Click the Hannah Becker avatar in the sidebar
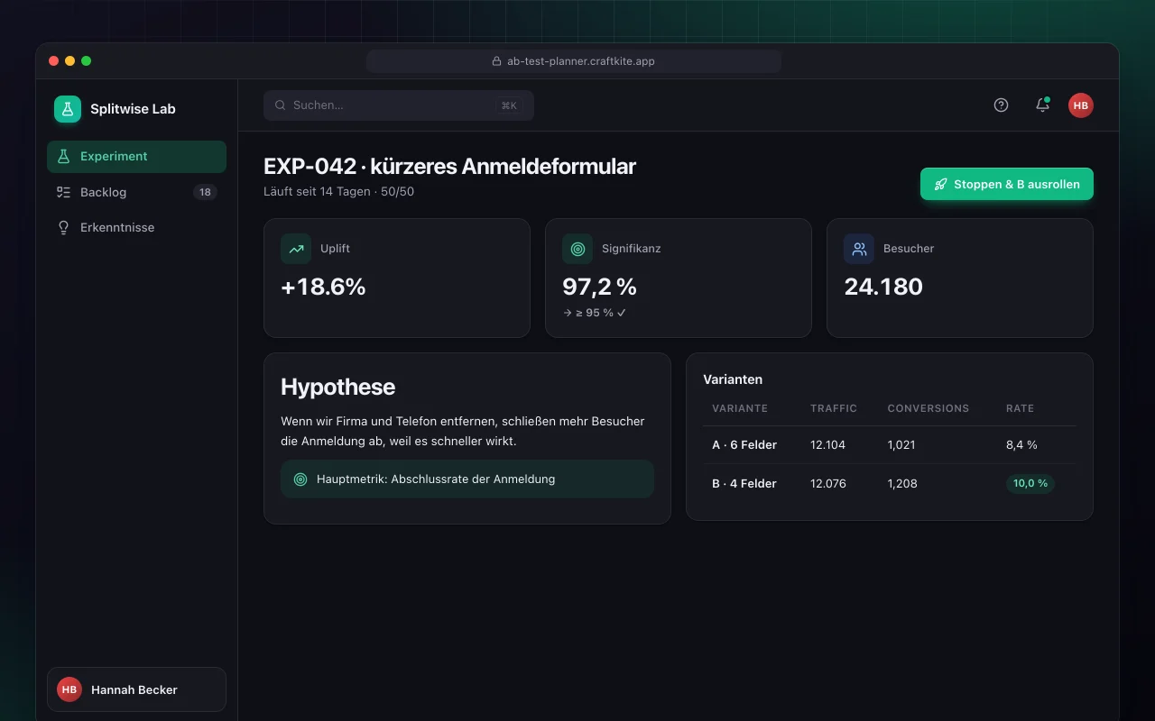1155x721 pixels. click(69, 689)
